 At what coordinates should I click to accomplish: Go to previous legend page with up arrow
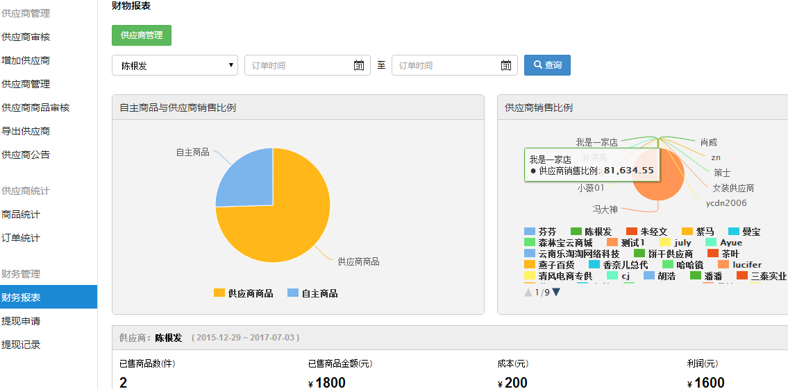[528, 292]
